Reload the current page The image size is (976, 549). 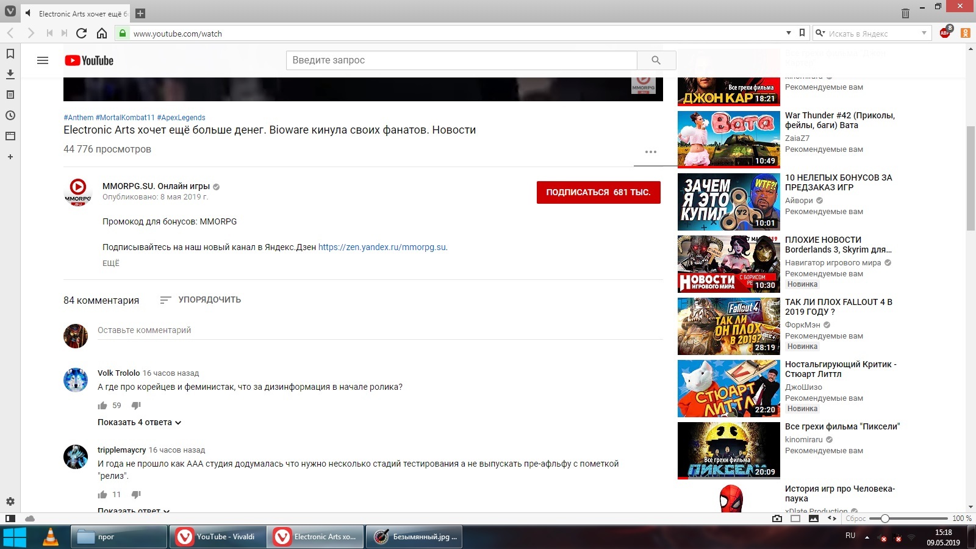(x=82, y=33)
